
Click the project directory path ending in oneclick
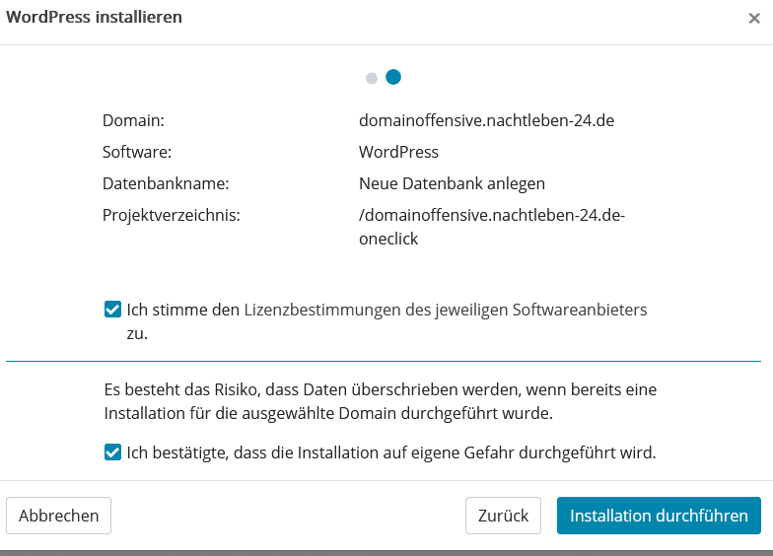(492, 227)
